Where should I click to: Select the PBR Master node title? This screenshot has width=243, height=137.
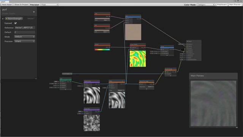pyautogui.click(x=189, y=41)
